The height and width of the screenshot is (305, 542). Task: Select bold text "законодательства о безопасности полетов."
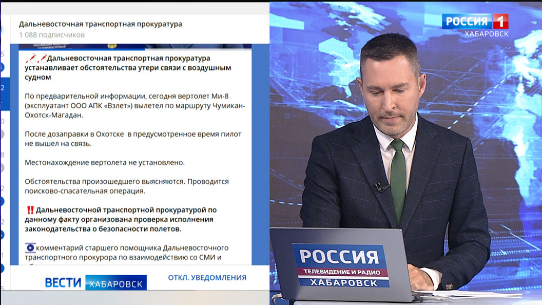coord(103,229)
